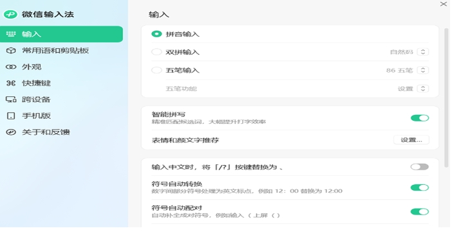Image resolution: width=452 pixels, height=235 pixels.
Task: Click the 精准匹配候选词 description text
Action: (209, 122)
